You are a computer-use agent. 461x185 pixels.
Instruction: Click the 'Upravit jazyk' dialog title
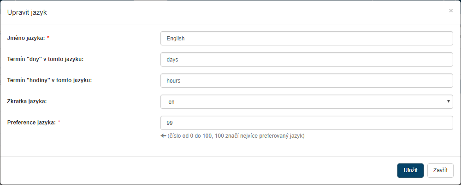27,12
